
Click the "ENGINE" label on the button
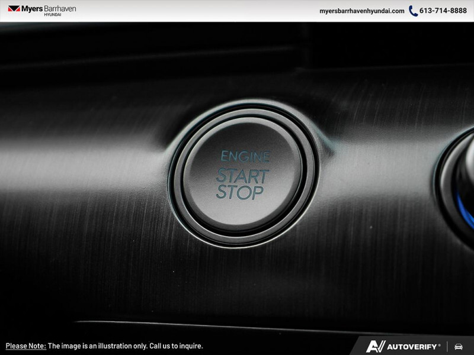pyautogui.click(x=244, y=157)
